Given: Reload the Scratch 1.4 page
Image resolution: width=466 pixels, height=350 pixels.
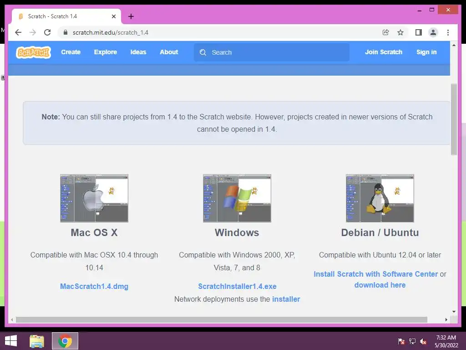Looking at the screenshot, I should click(47, 32).
